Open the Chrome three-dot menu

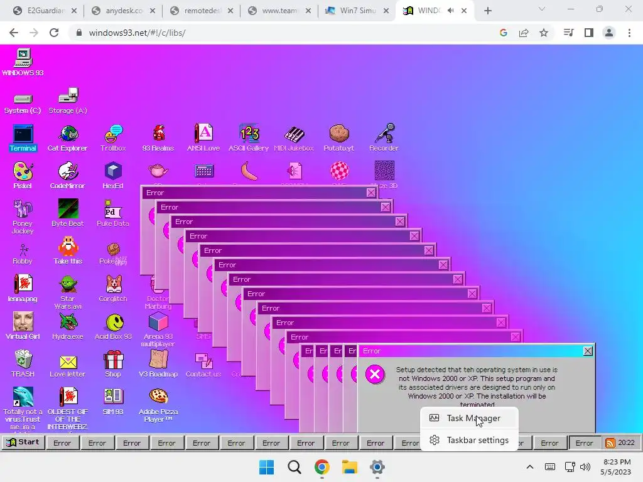(629, 33)
